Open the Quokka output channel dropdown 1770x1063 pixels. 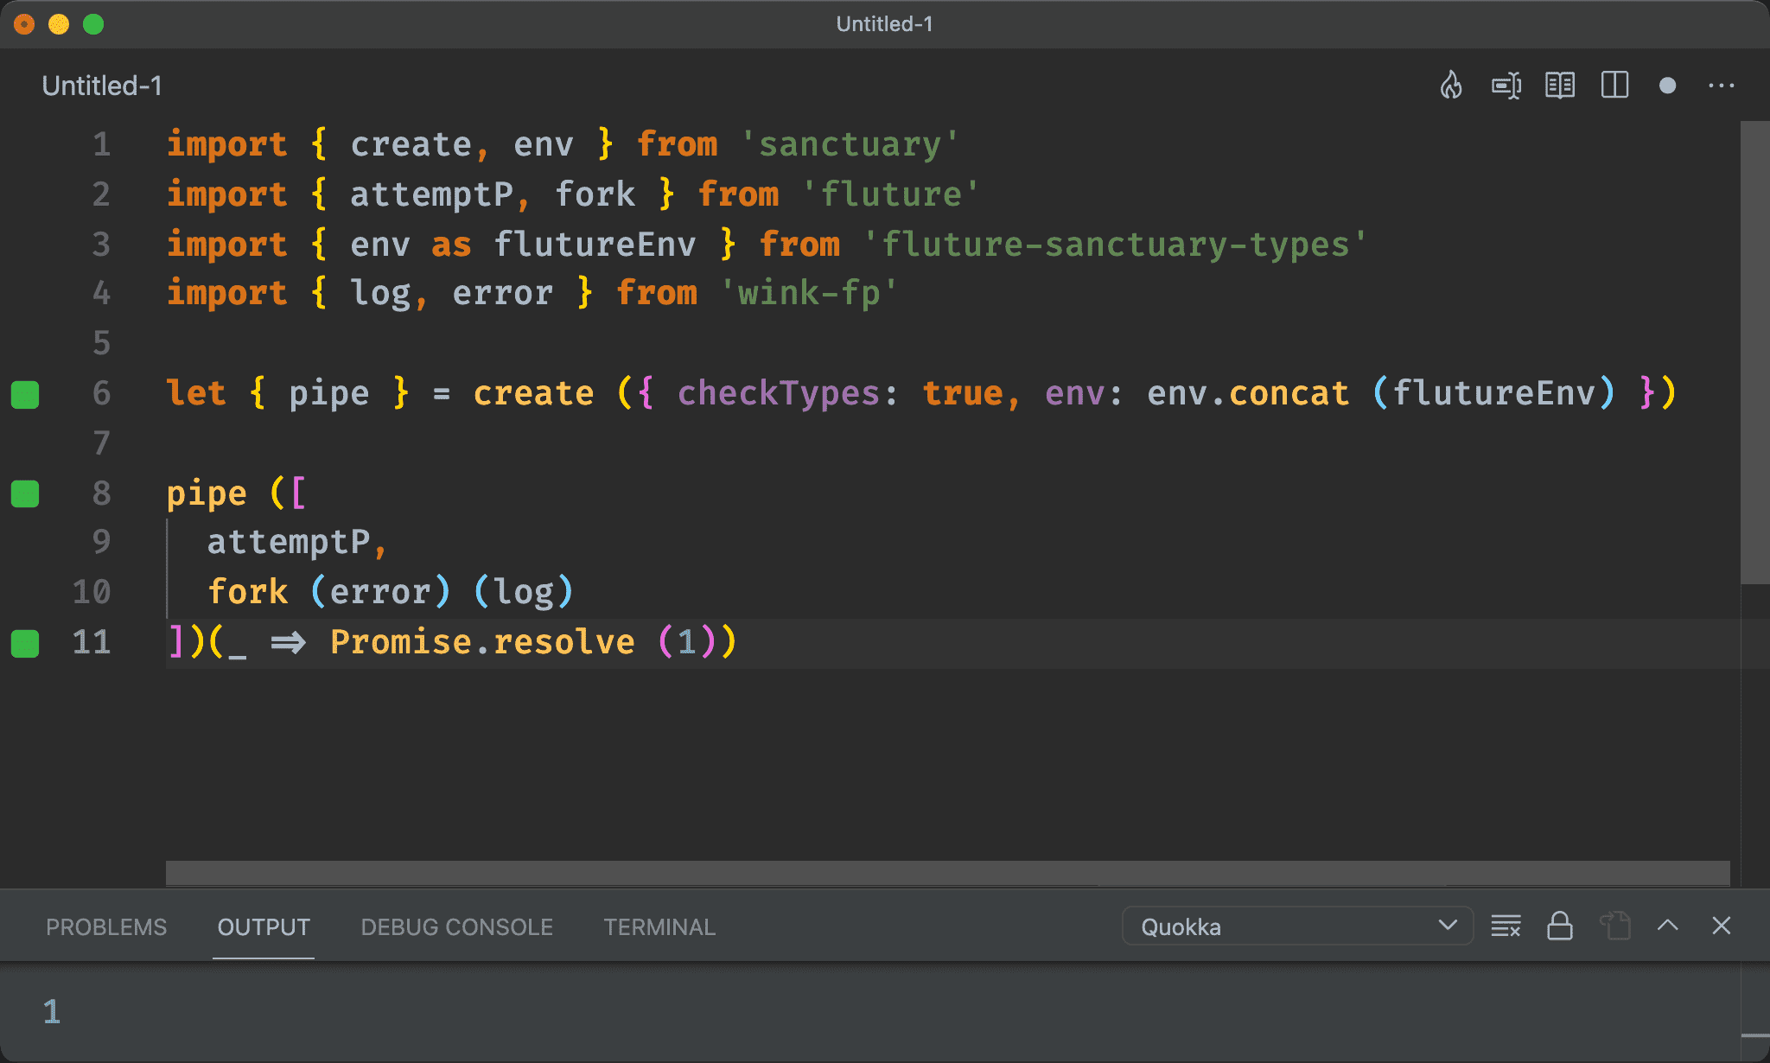(1297, 926)
